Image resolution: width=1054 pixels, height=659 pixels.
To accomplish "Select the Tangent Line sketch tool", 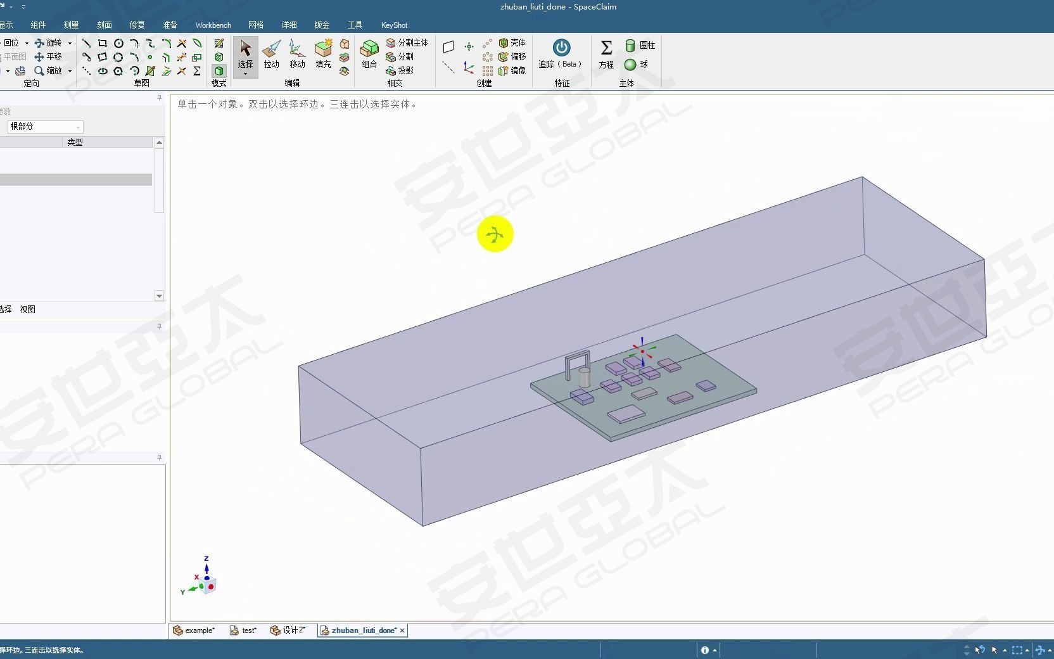I will point(87,57).
